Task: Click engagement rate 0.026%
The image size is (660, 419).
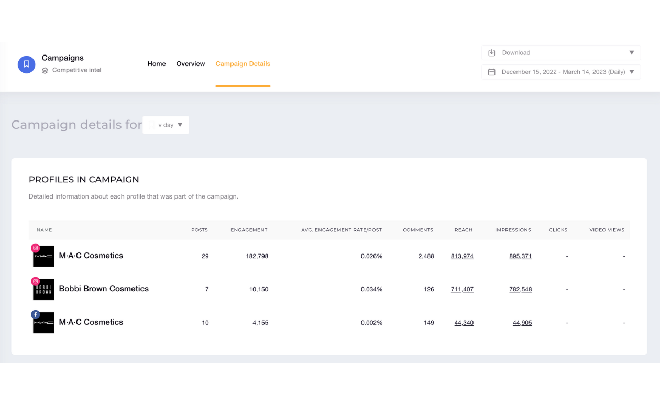Action: coord(371,256)
